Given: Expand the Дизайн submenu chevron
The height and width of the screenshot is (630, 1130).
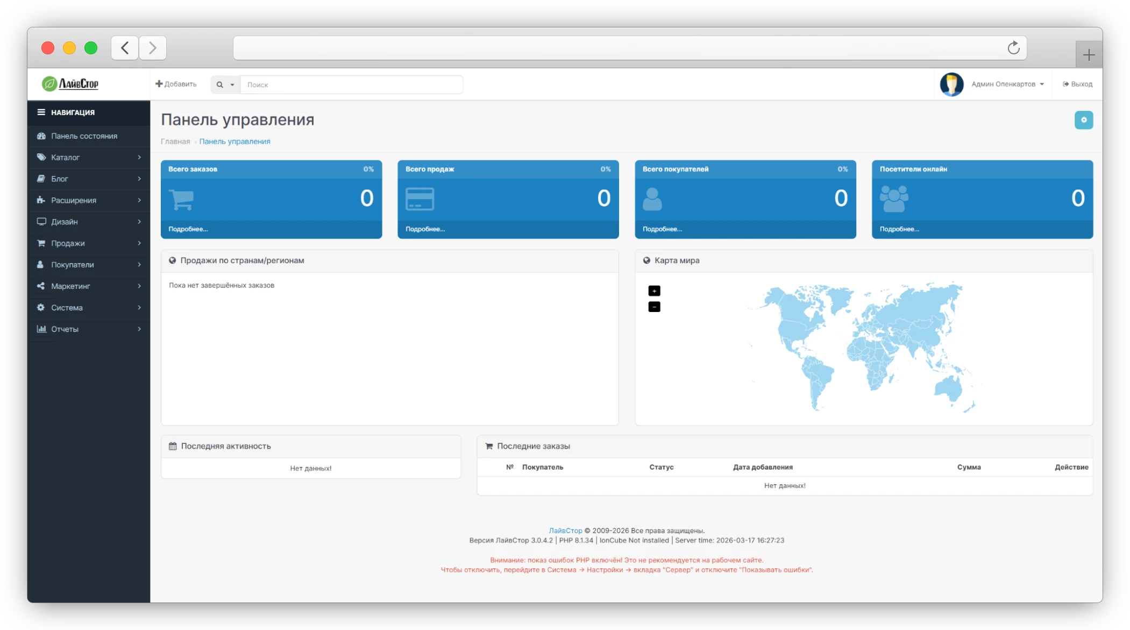Looking at the screenshot, I should coord(139,222).
